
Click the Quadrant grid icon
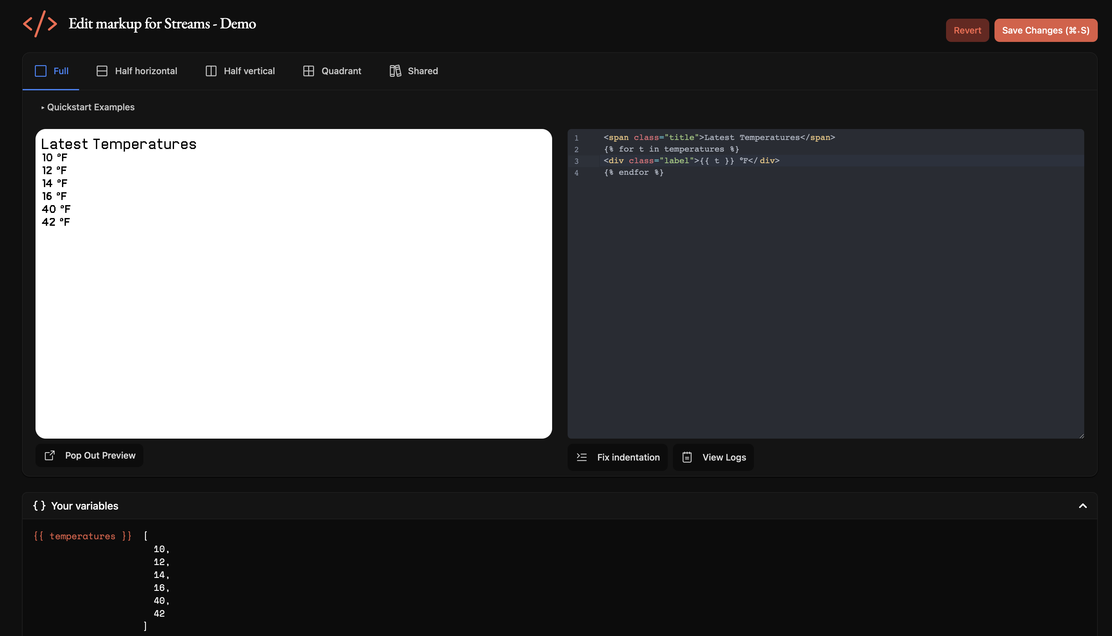pyautogui.click(x=308, y=71)
